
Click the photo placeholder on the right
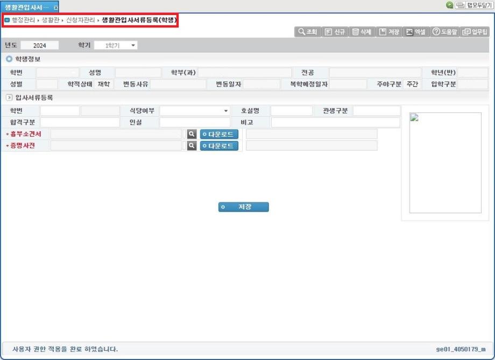coord(445,161)
